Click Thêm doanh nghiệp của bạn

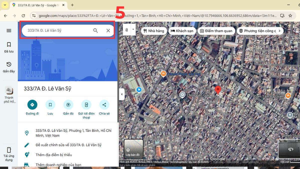(x=58, y=165)
